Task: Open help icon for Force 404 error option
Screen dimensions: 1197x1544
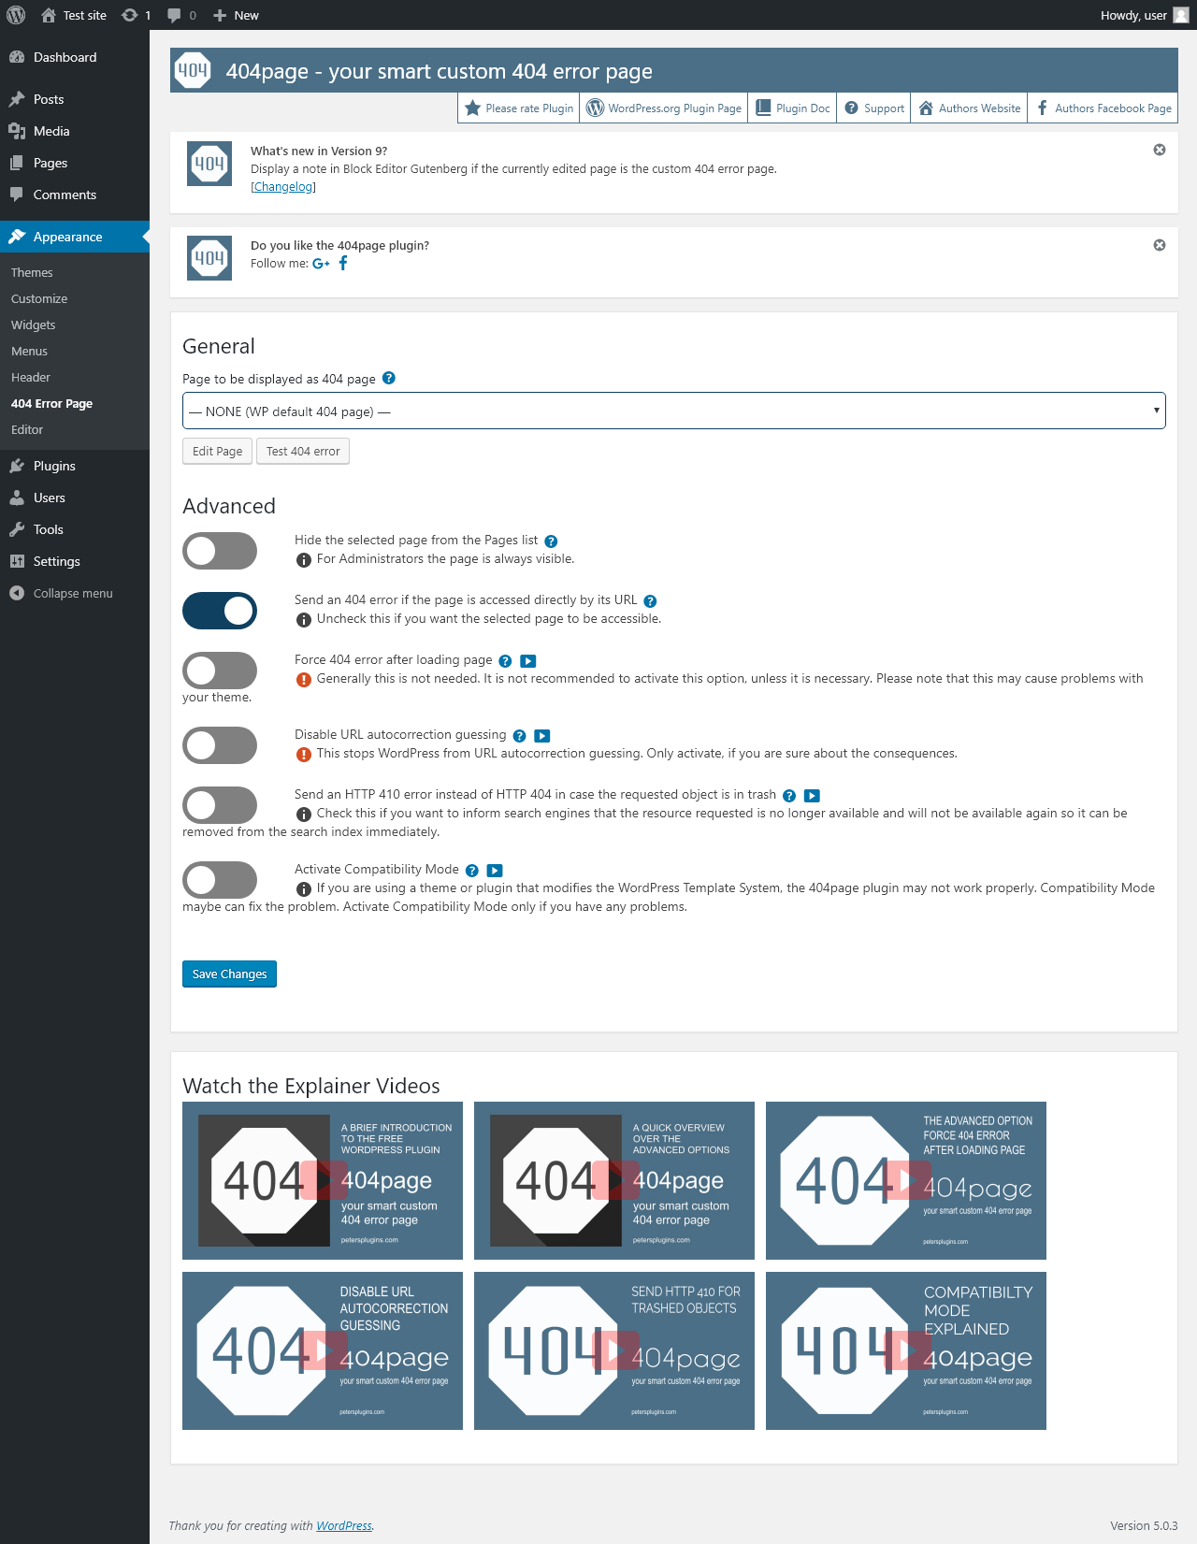Action: [505, 660]
